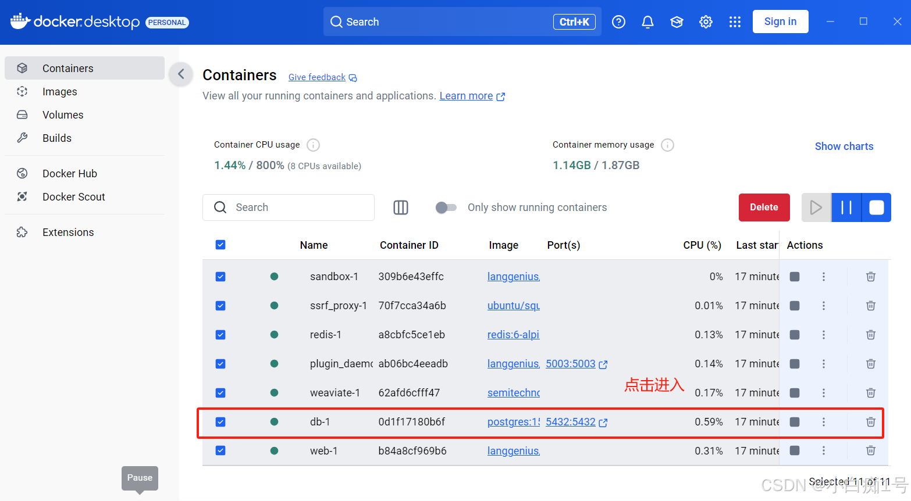The width and height of the screenshot is (911, 501).
Task: Open the apps grid icon in header
Action: pyautogui.click(x=735, y=22)
